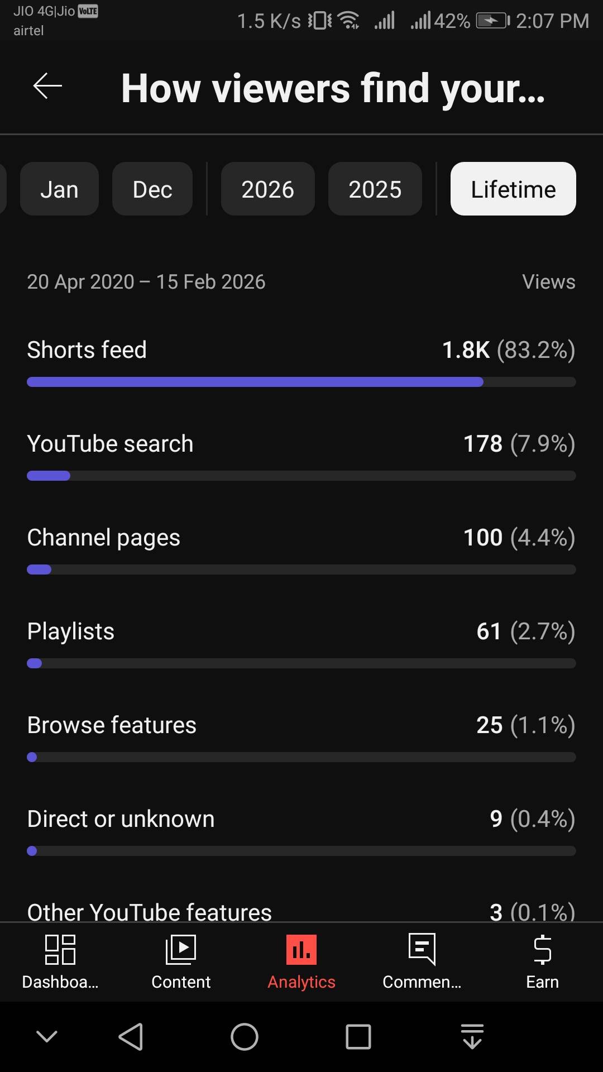The width and height of the screenshot is (603, 1072).
Task: Open the Shorts feed traffic source
Action: pyautogui.click(x=87, y=350)
